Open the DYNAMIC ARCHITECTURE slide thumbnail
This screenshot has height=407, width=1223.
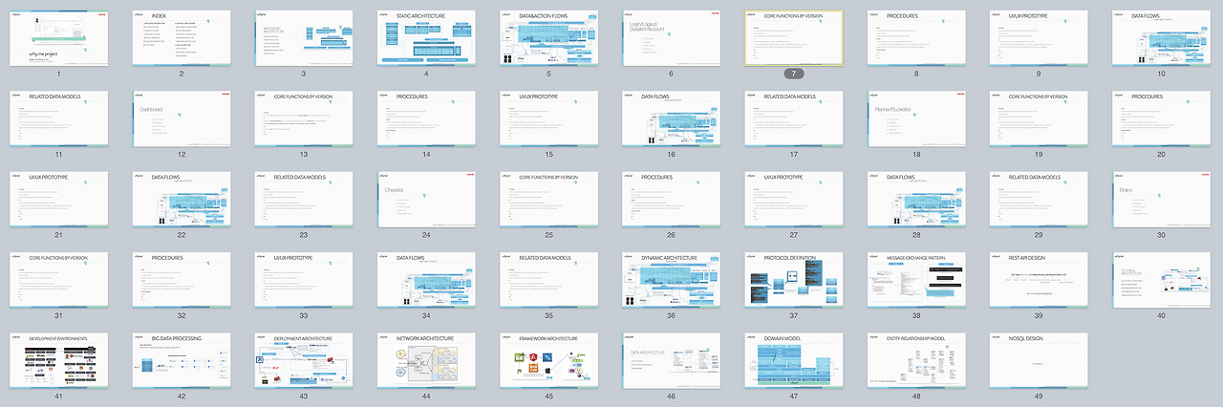point(672,280)
